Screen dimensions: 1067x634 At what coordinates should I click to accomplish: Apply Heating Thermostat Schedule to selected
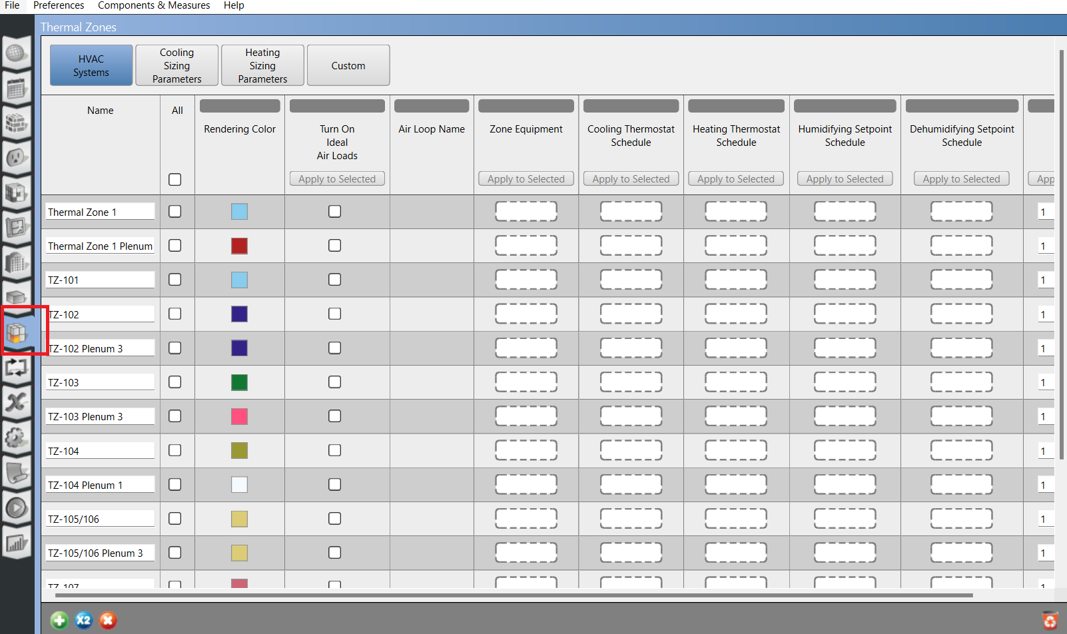coord(736,178)
